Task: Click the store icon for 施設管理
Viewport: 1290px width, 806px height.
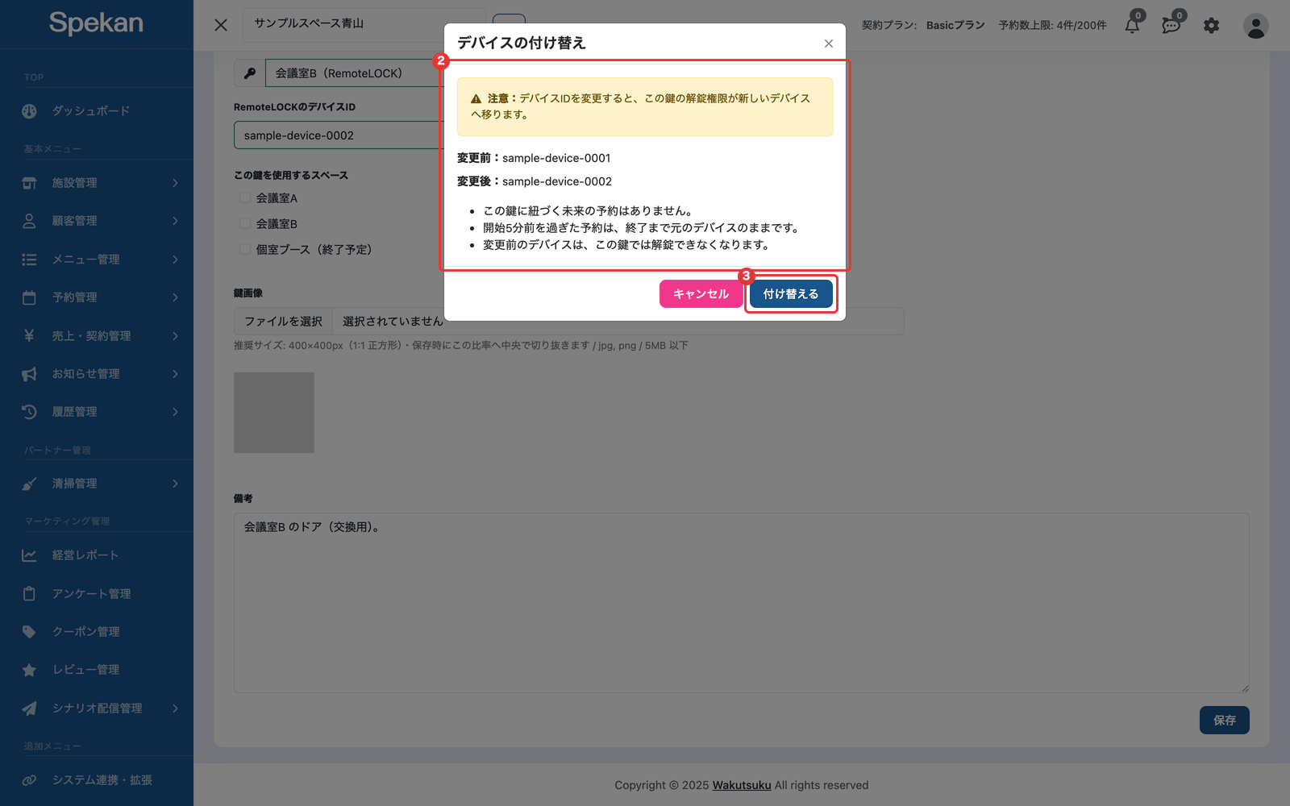Action: [29, 183]
